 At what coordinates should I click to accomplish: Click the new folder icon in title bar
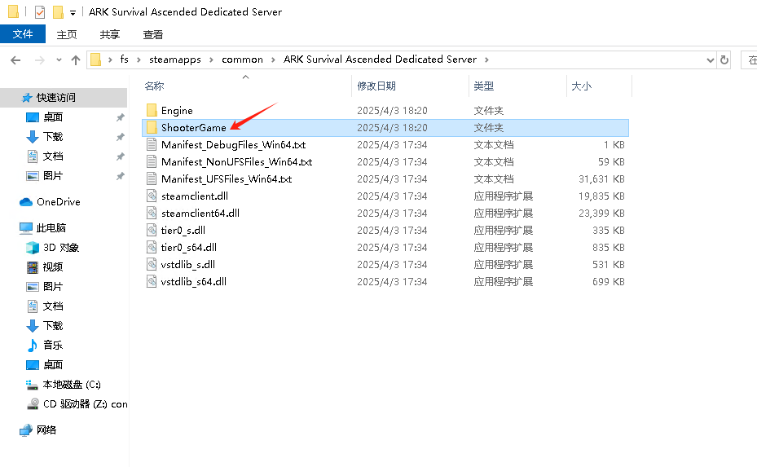point(58,12)
